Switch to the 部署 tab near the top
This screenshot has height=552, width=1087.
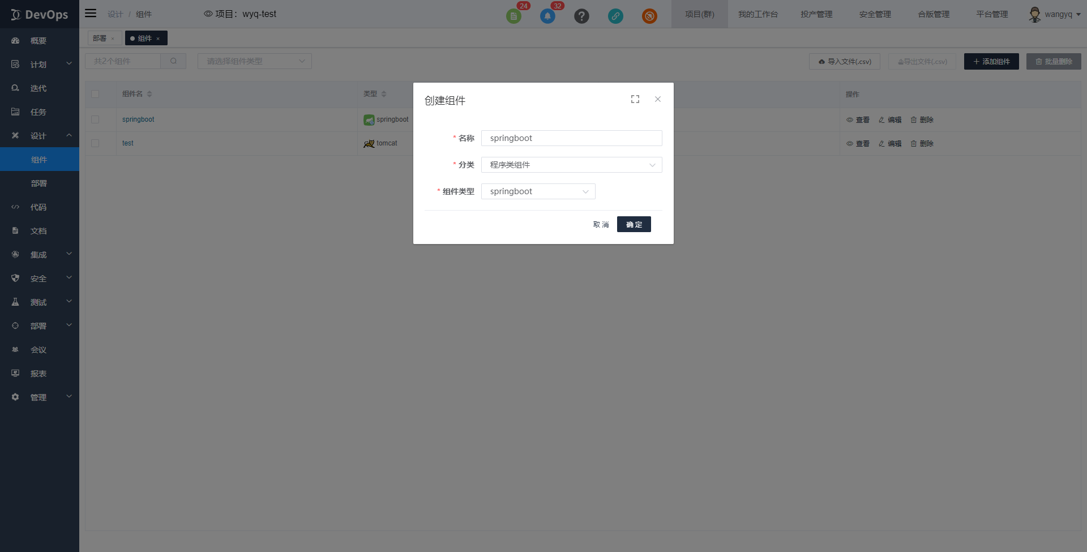100,38
